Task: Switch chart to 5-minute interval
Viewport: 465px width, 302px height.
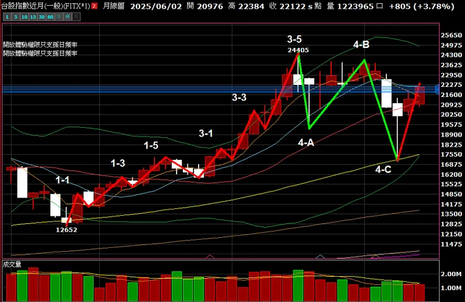Action: (16, 17)
